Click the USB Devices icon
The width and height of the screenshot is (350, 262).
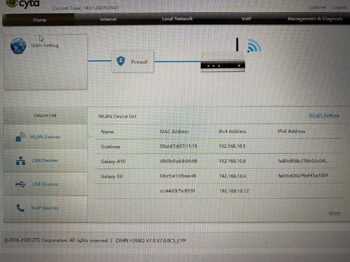click(21, 184)
